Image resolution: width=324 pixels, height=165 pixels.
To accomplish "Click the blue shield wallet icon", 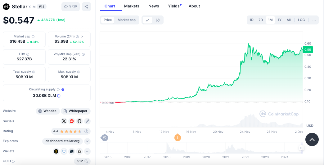I will point(64,151).
